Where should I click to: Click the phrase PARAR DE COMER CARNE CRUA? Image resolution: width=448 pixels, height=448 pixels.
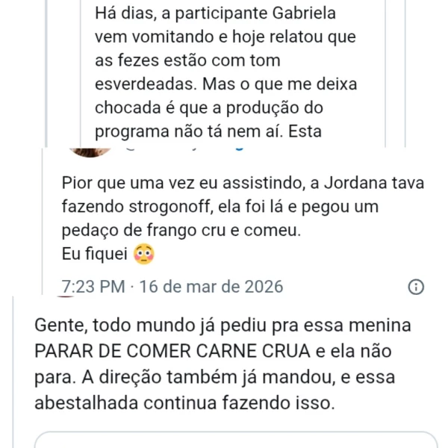181,352
